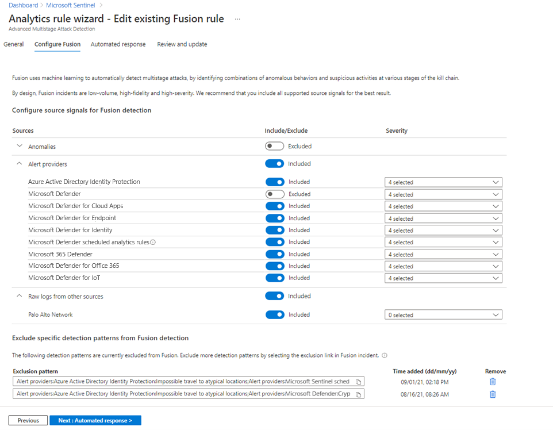Viewport: 553px width, 430px height.
Task: Copy the first exclusion pattern text
Action: 358,382
